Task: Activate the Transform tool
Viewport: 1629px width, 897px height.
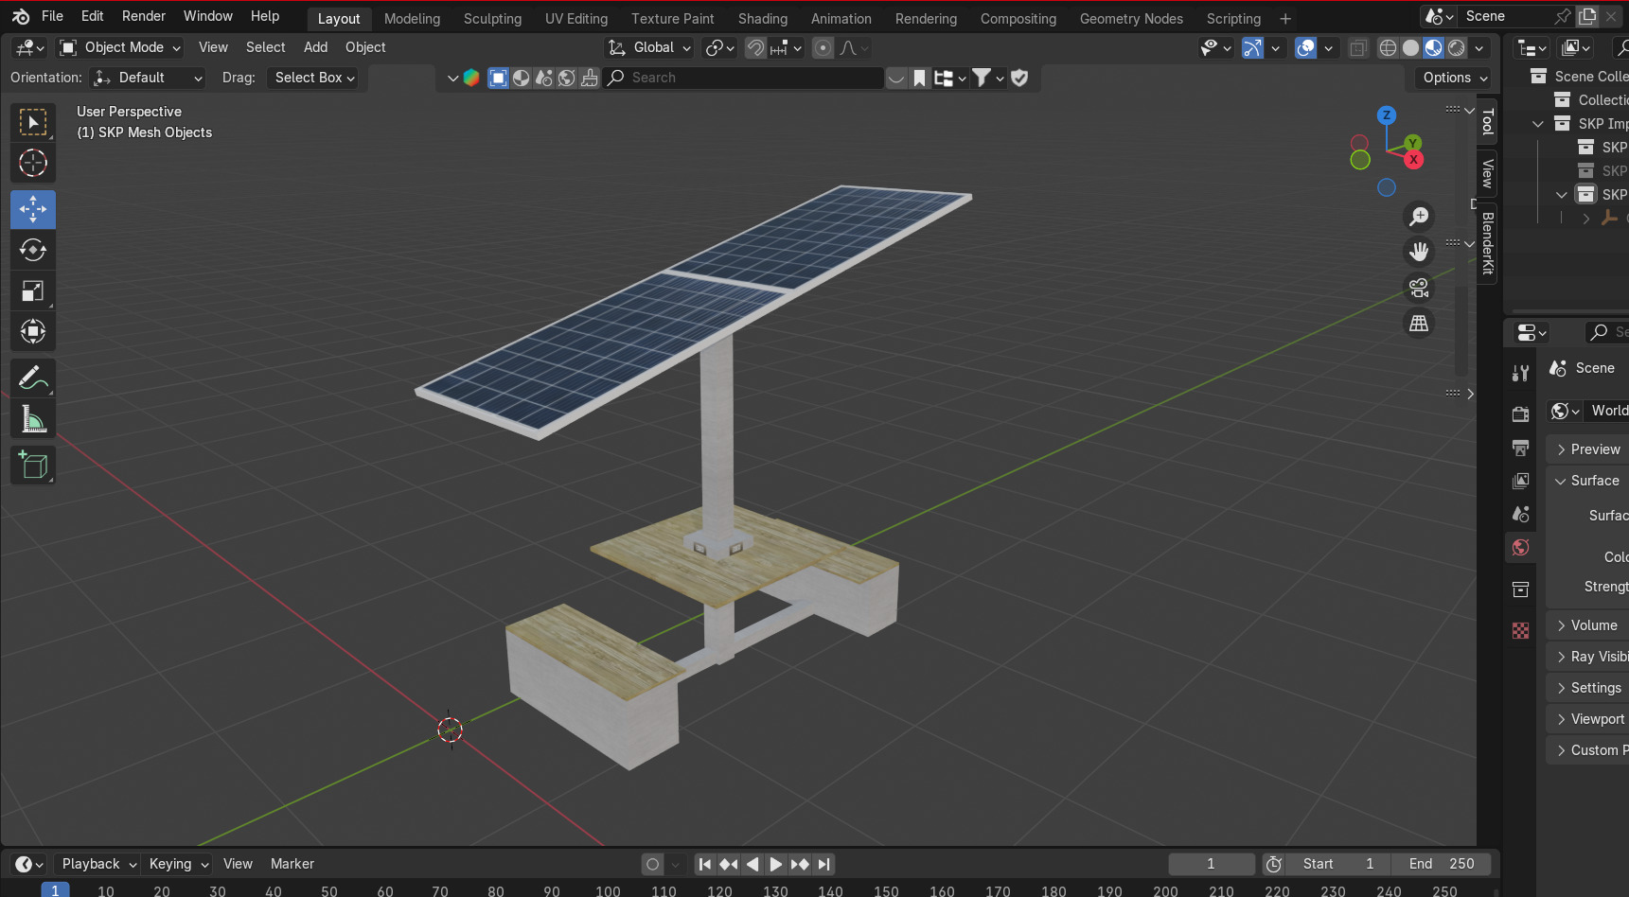Action: (x=33, y=331)
